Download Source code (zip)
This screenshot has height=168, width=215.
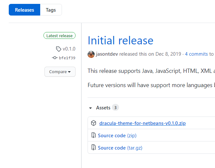click(117, 136)
